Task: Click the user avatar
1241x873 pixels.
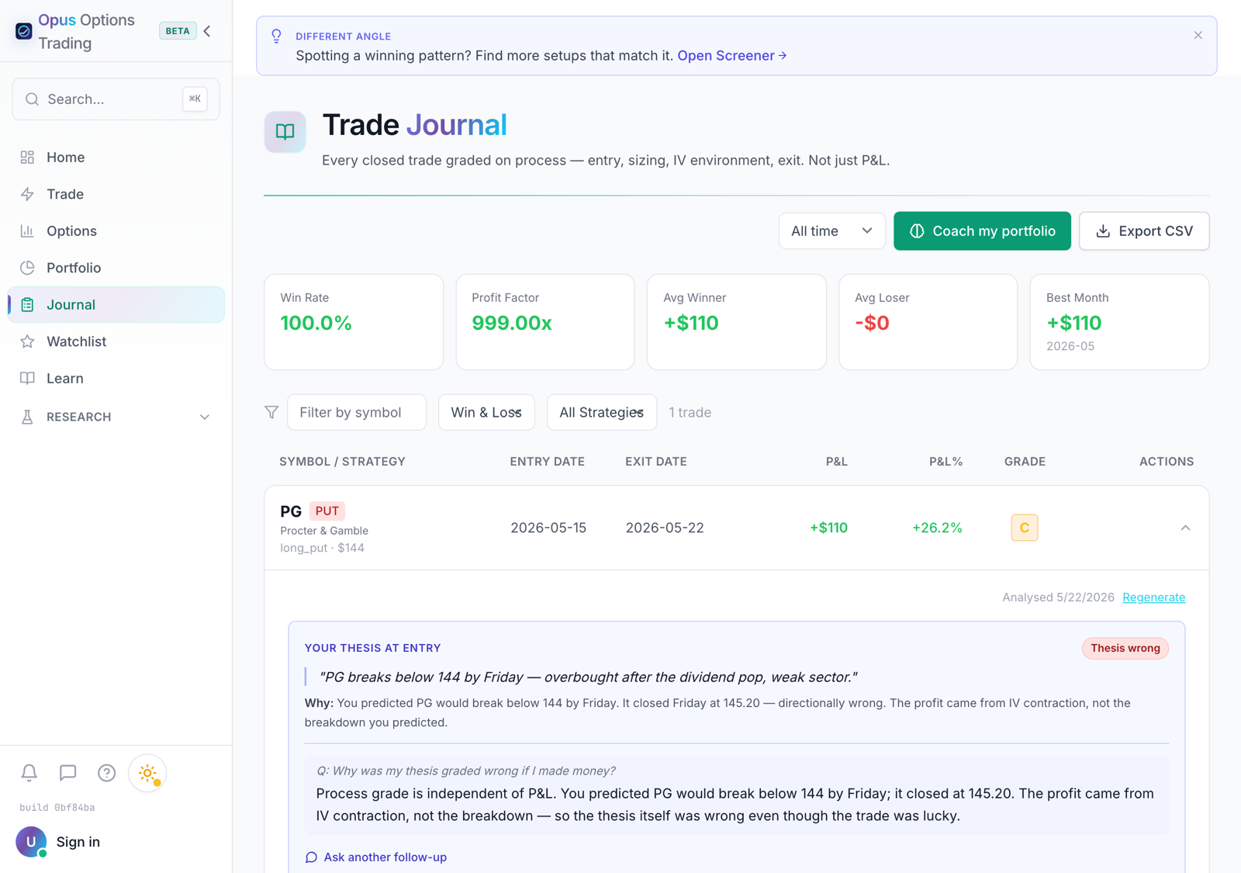Action: (x=31, y=842)
